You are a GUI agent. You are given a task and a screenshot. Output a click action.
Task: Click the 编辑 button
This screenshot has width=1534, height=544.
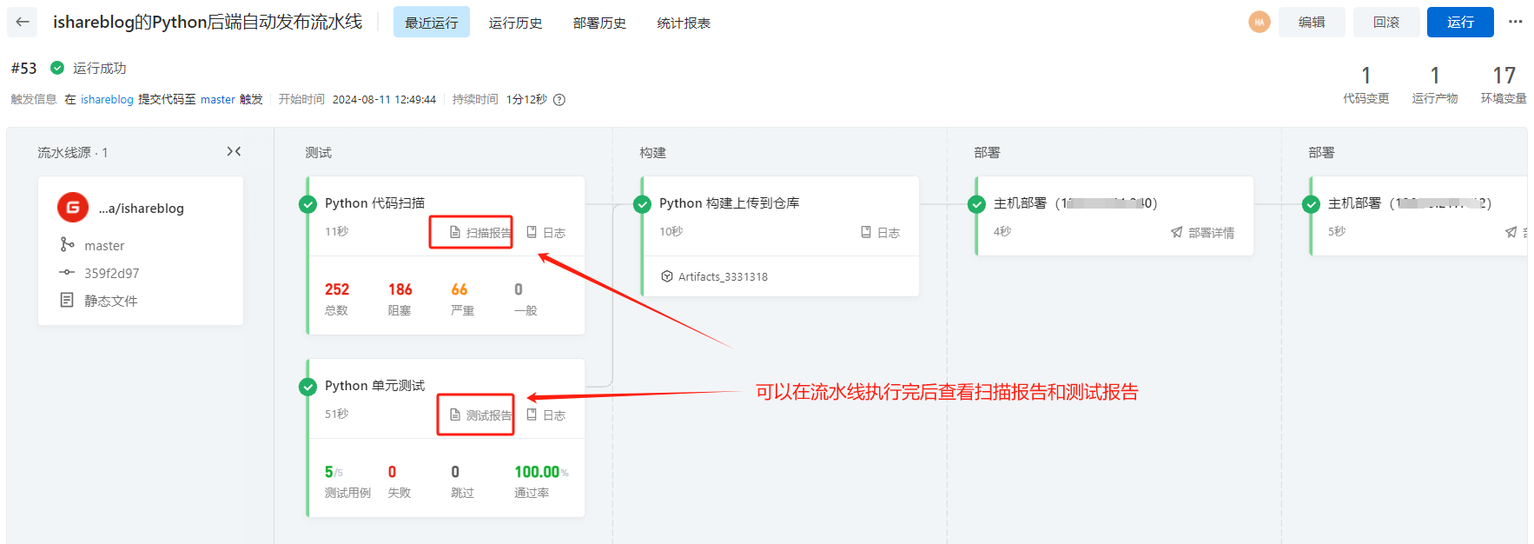[1312, 22]
